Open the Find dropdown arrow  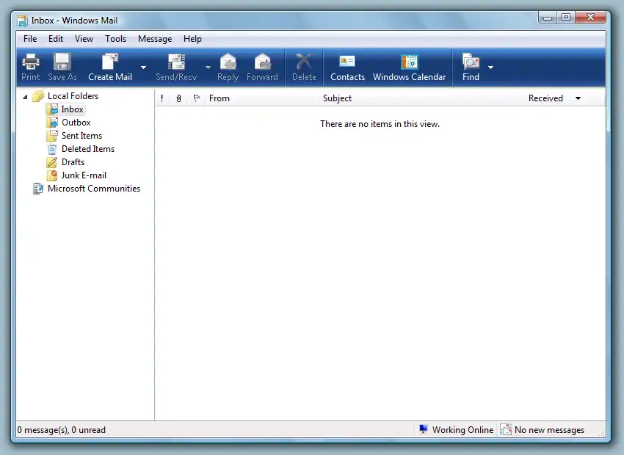coord(490,68)
